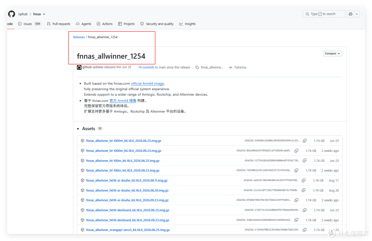
Task: Click the commit icon beside fa5d31a
Action: (230, 67)
